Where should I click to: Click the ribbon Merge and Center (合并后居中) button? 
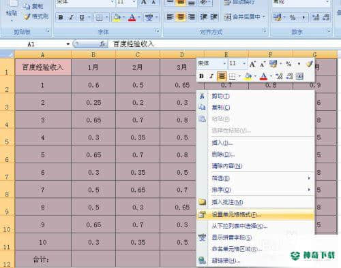[x=242, y=17]
